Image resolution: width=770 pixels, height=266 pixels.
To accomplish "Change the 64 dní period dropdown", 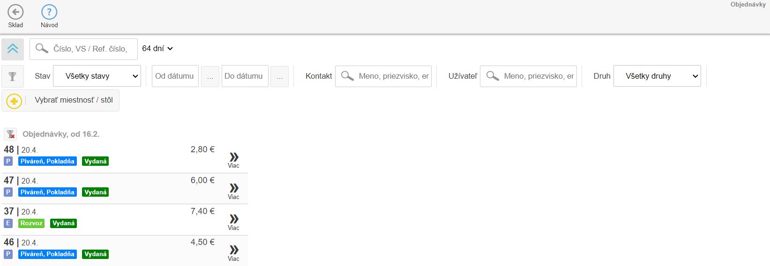I will [157, 49].
